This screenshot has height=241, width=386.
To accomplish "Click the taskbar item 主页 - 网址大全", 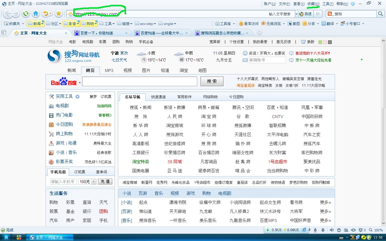I will 49,237.
